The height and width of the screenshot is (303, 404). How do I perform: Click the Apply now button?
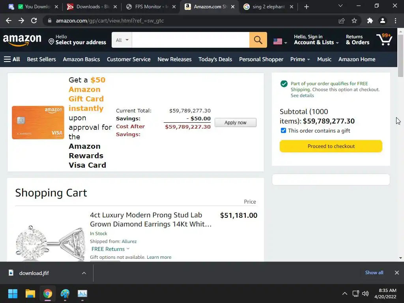[235, 122]
